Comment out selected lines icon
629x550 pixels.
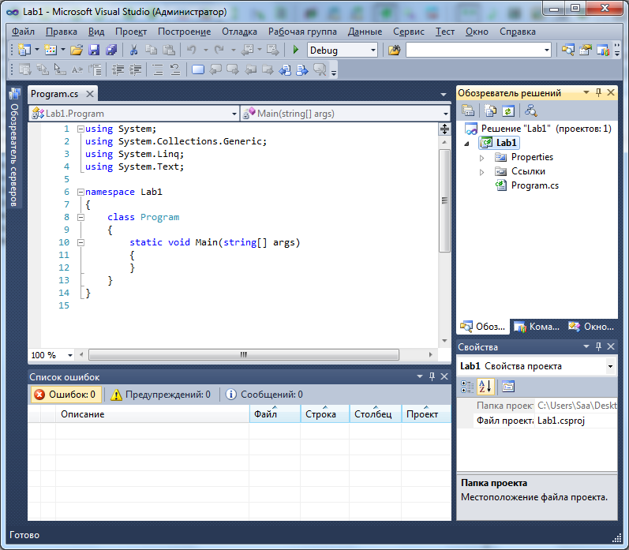pyautogui.click(x=158, y=69)
